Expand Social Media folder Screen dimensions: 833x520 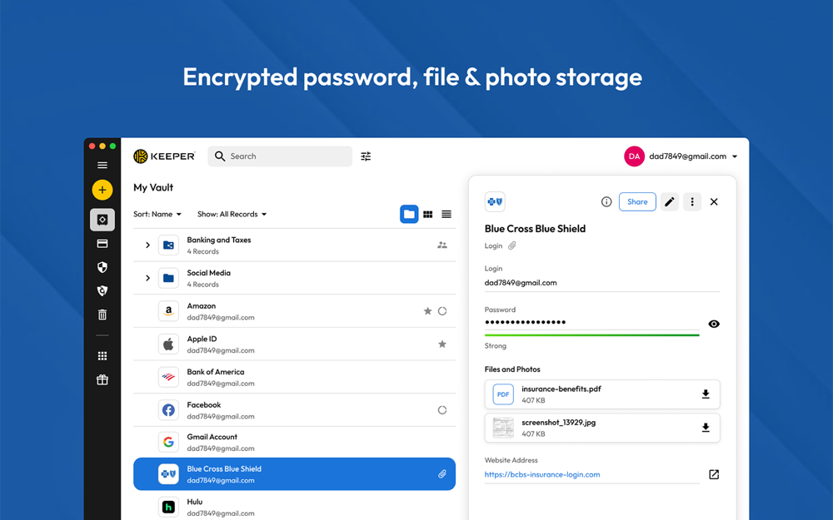tap(147, 278)
